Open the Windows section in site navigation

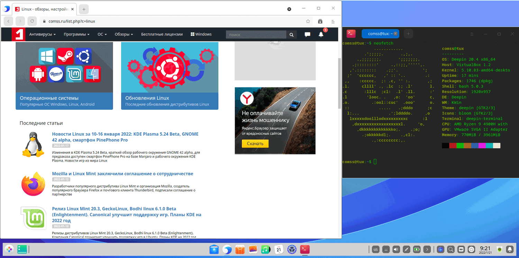[201, 35]
